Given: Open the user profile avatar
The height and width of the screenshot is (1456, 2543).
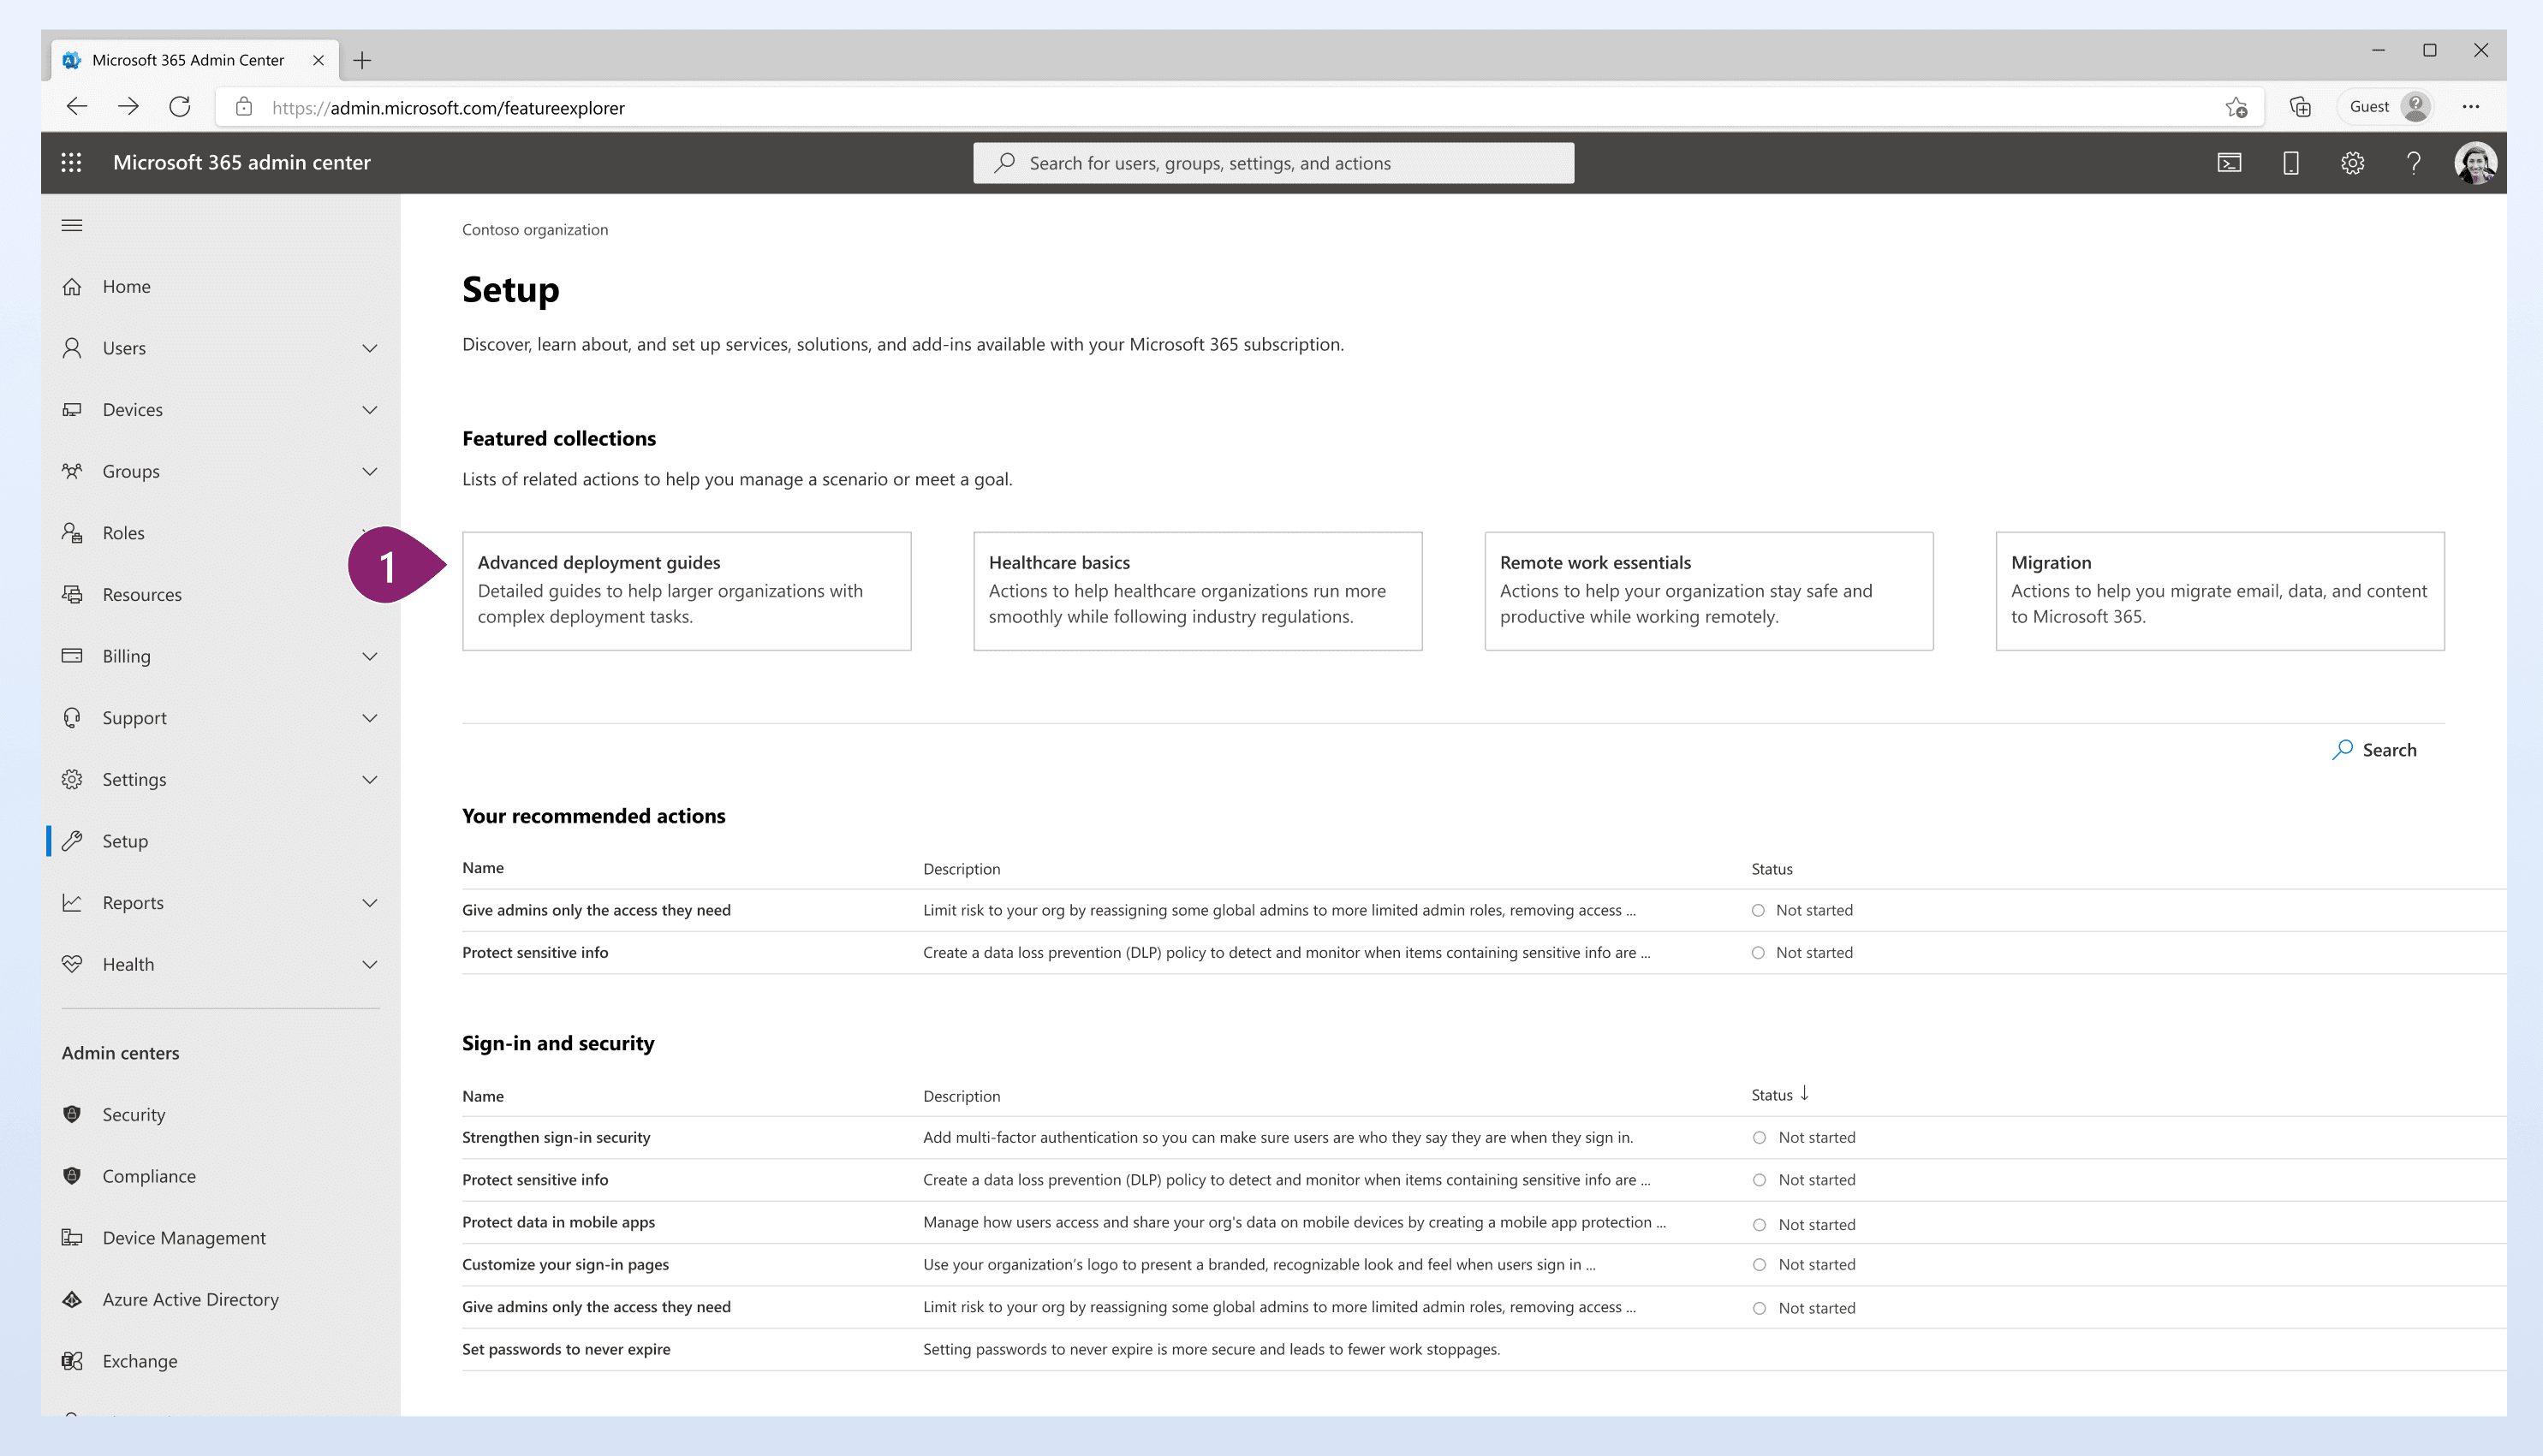Looking at the screenshot, I should tap(2475, 163).
